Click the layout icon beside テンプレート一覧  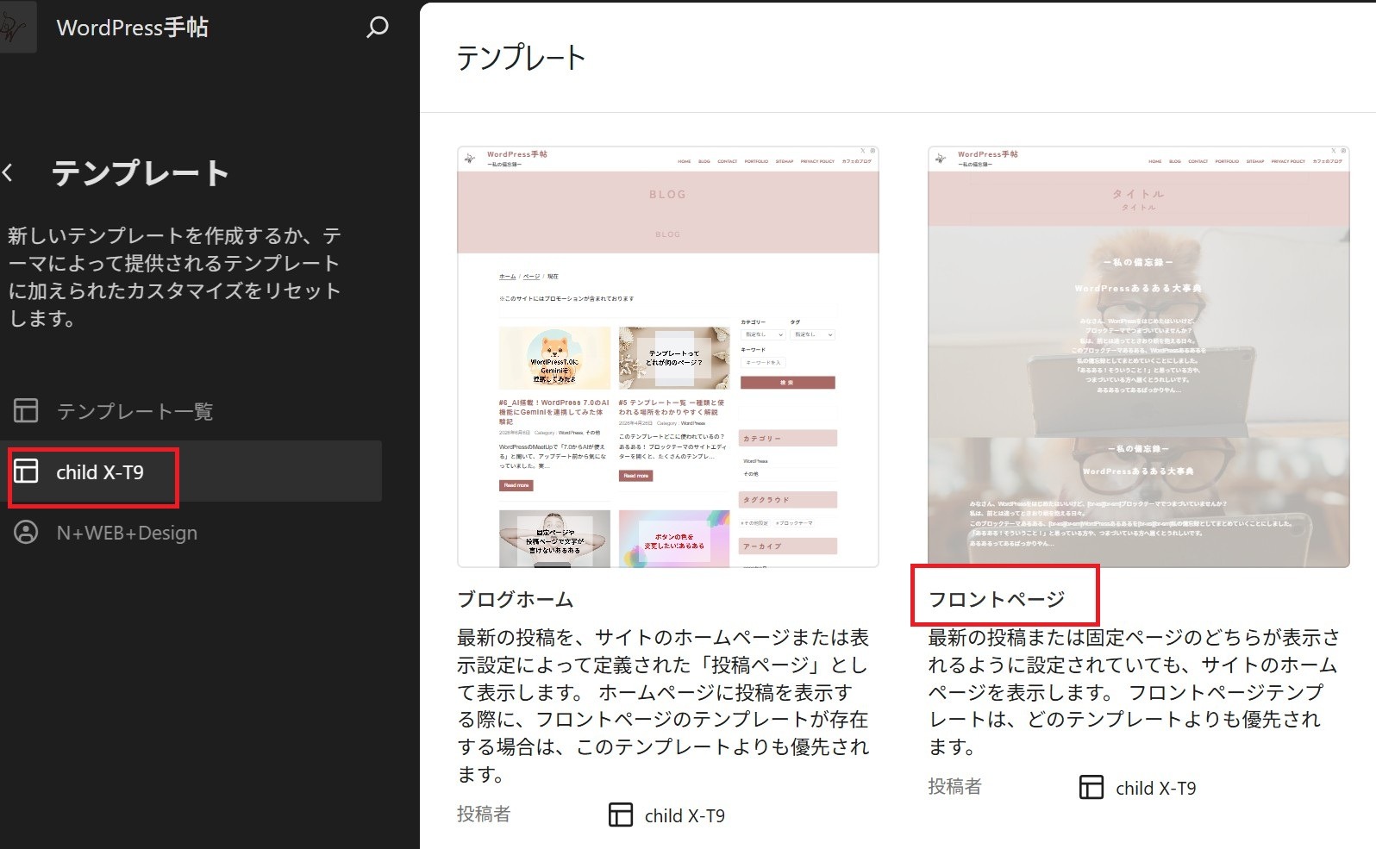[x=26, y=410]
